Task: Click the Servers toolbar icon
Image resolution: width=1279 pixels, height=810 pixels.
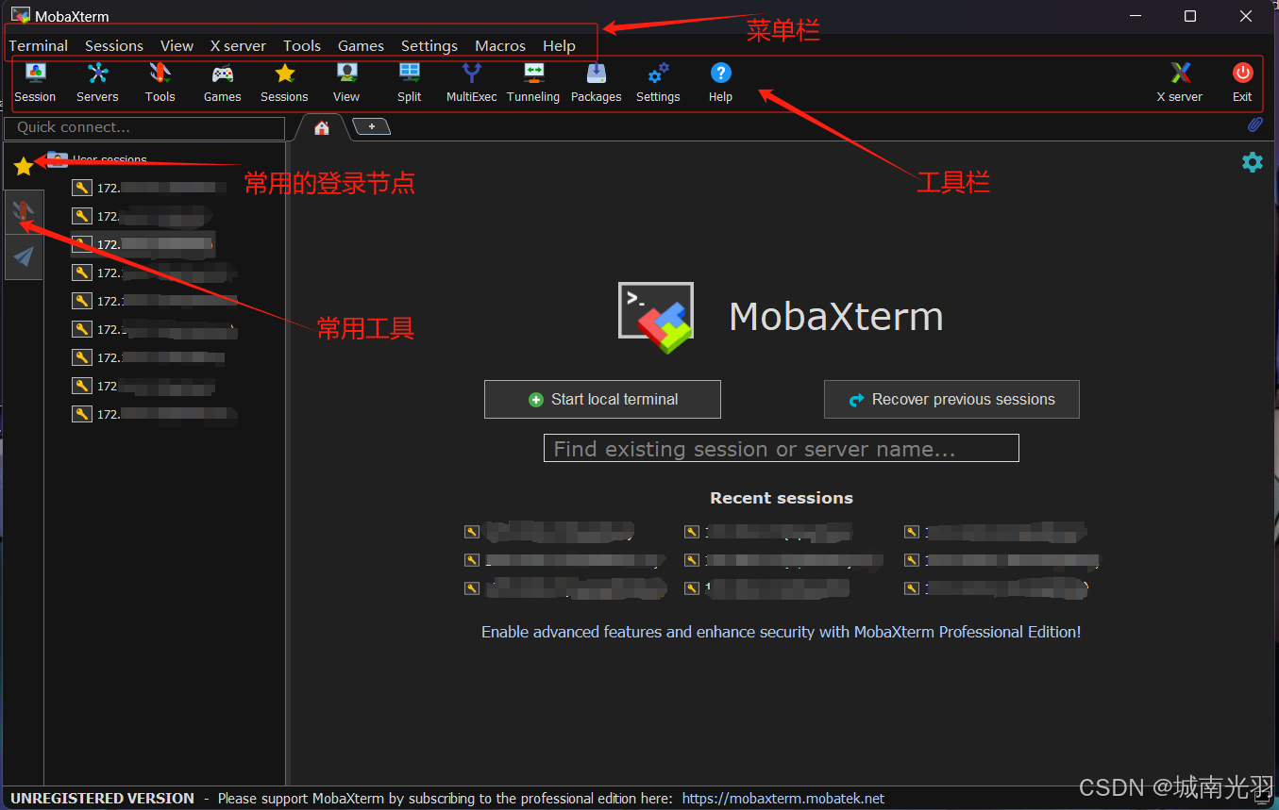Action: [x=97, y=82]
